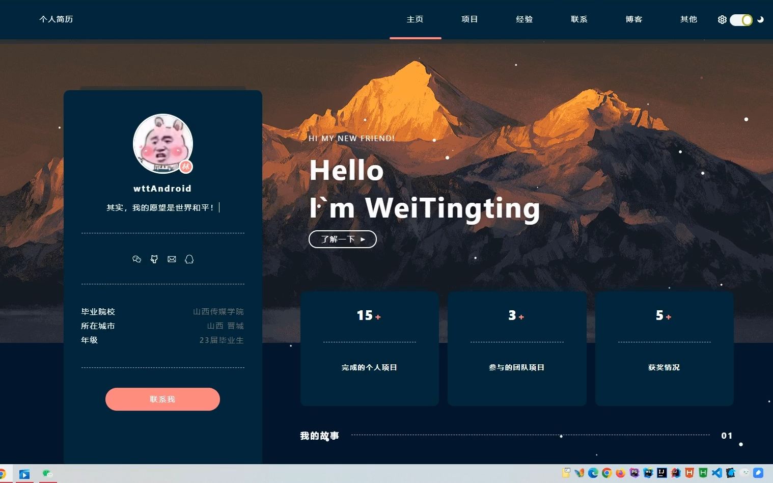
Task: Open the blue pen-note icon at taskbar end
Action: click(758, 473)
